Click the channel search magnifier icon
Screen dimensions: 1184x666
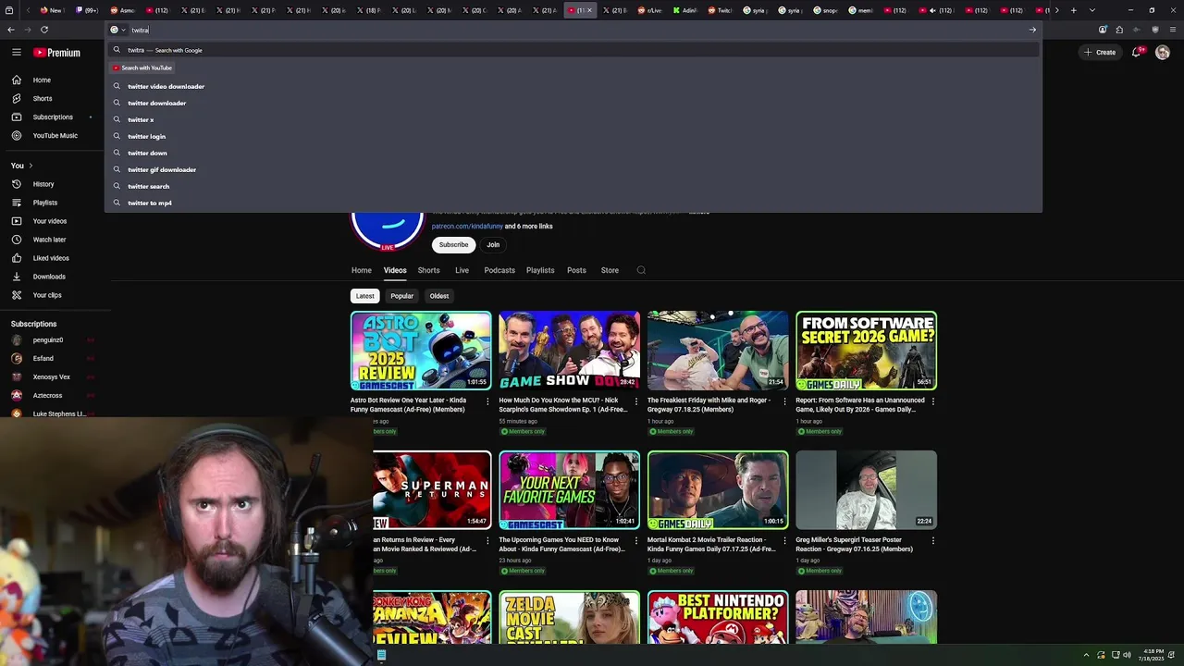pyautogui.click(x=641, y=270)
